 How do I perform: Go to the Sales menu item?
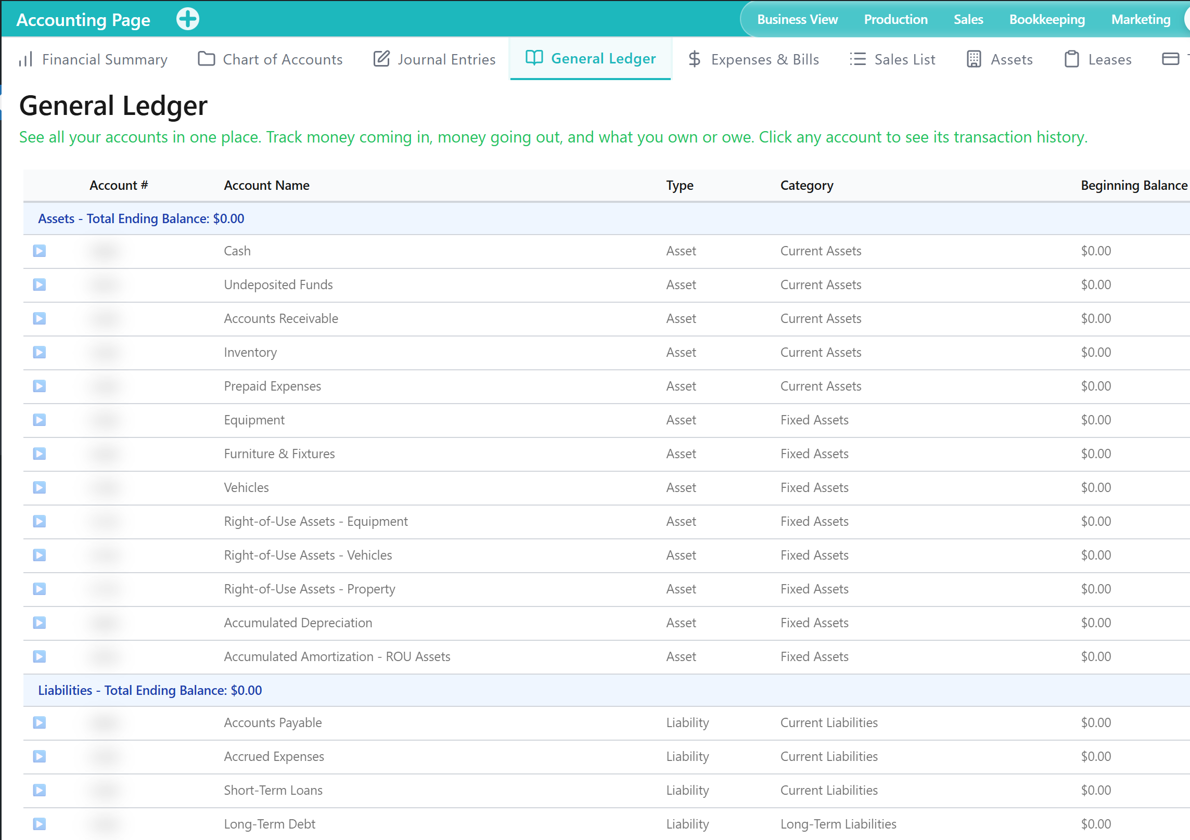click(968, 19)
